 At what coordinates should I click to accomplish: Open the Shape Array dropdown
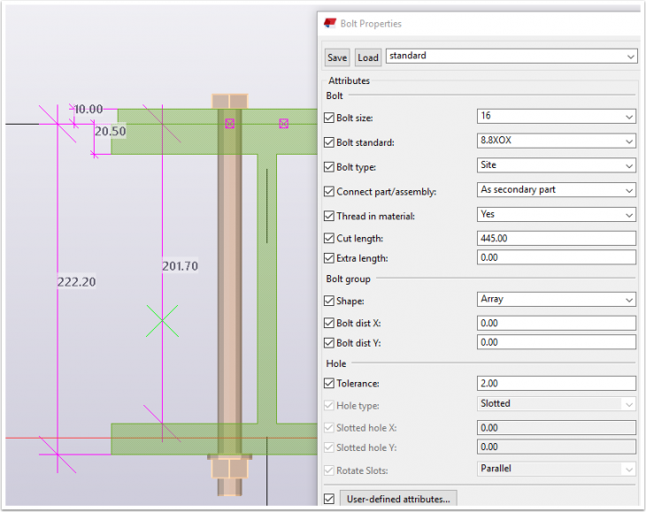point(555,299)
